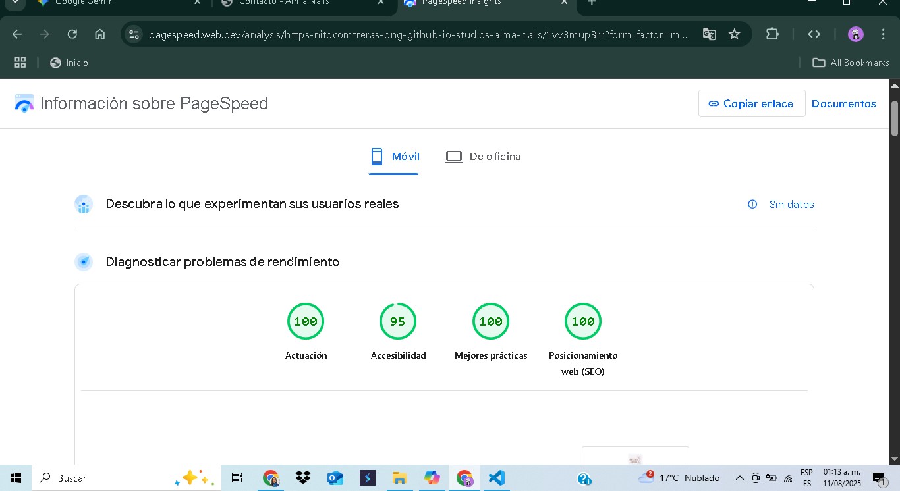This screenshot has height=491, width=900.
Task: Click the Posicionamiento web (SEO) score gauge
Action: 583,321
